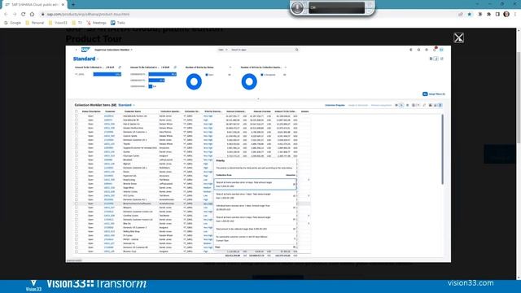Open the Vision33 bookmarks folder

[x=58, y=23]
